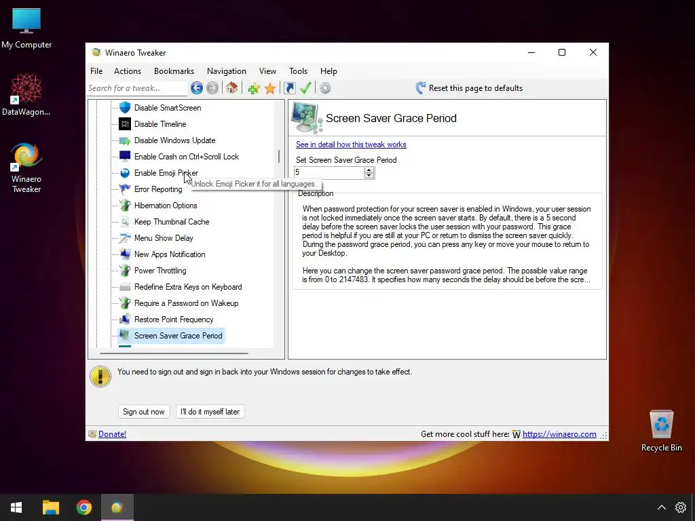Screen dimensions: 695x521
Task: Click the taskbar settings gear icon
Action: [681, 507]
